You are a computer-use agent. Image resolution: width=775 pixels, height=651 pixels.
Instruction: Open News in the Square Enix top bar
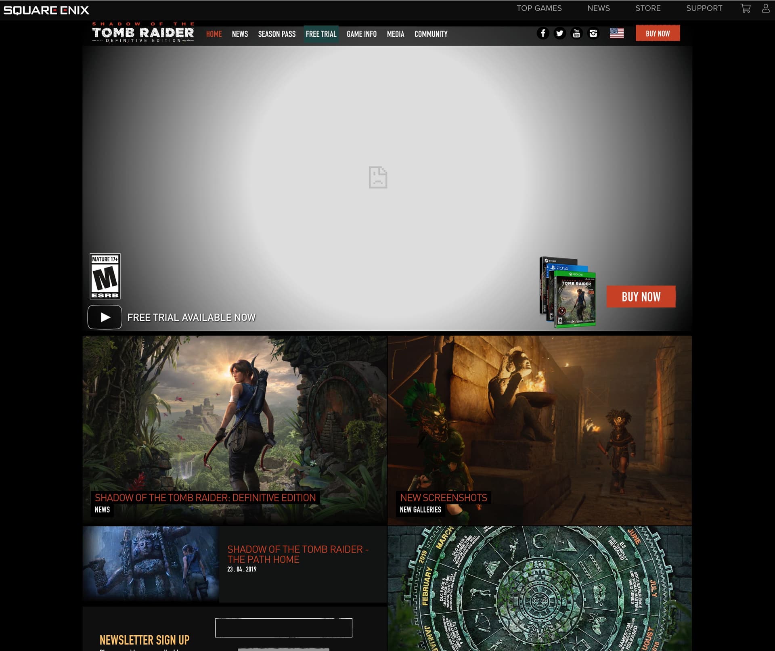point(598,8)
